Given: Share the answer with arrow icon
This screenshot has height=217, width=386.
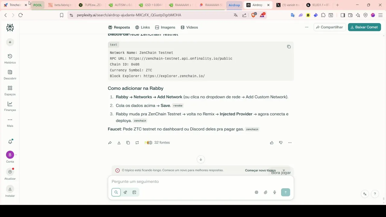Looking at the screenshot, I should click(x=110, y=143).
